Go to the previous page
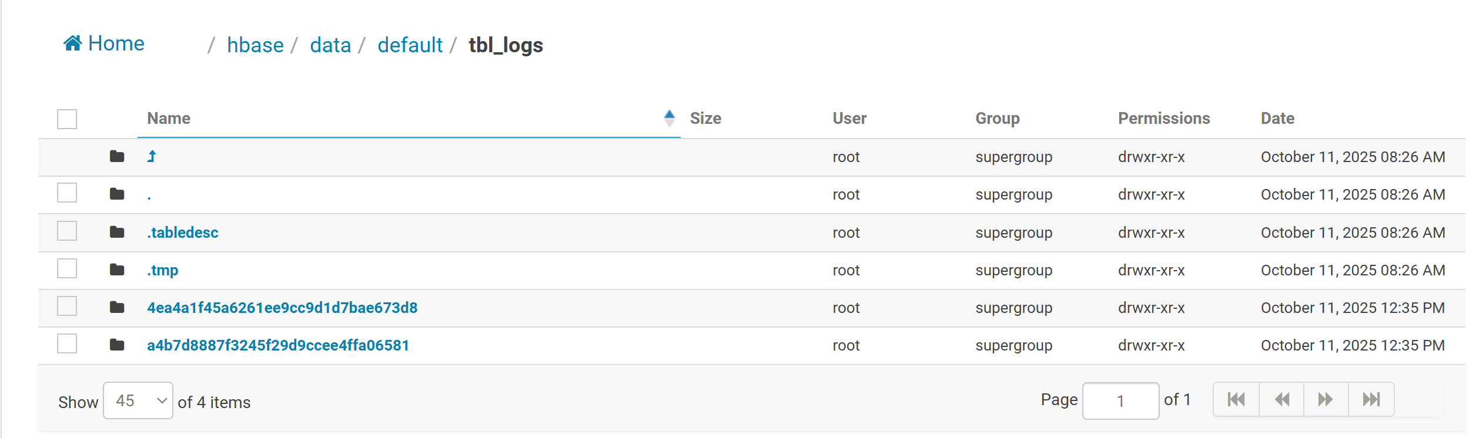Screen dimensions: 1479x438 pyautogui.click(x=1281, y=400)
